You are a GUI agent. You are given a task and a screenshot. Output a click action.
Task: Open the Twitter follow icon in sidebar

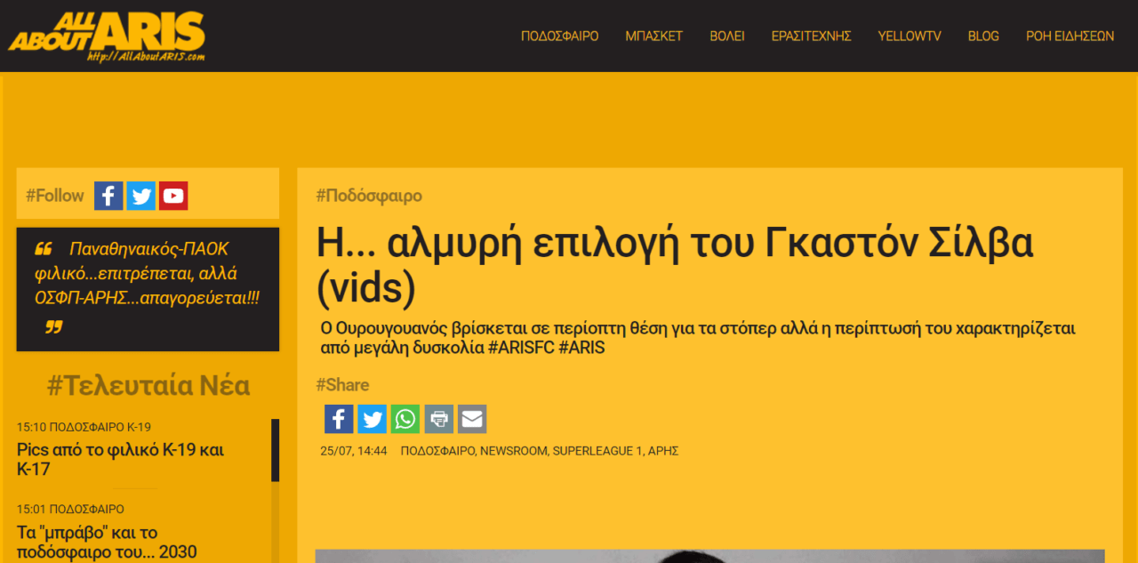140,196
